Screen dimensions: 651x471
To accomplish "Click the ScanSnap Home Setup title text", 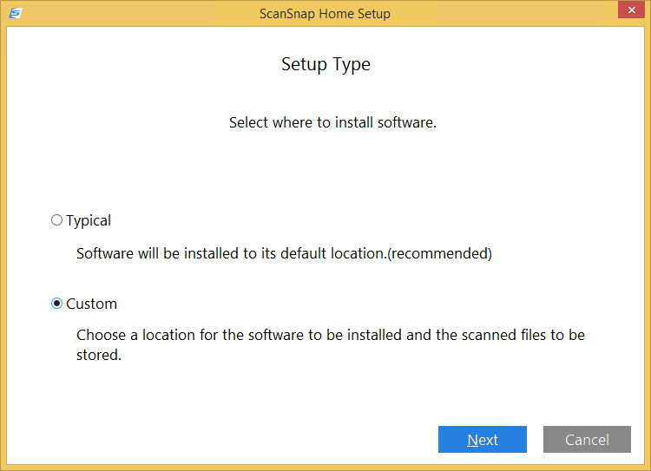I will 325,14.
